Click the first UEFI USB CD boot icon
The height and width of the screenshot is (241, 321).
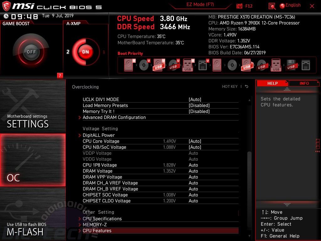click(x=173, y=65)
